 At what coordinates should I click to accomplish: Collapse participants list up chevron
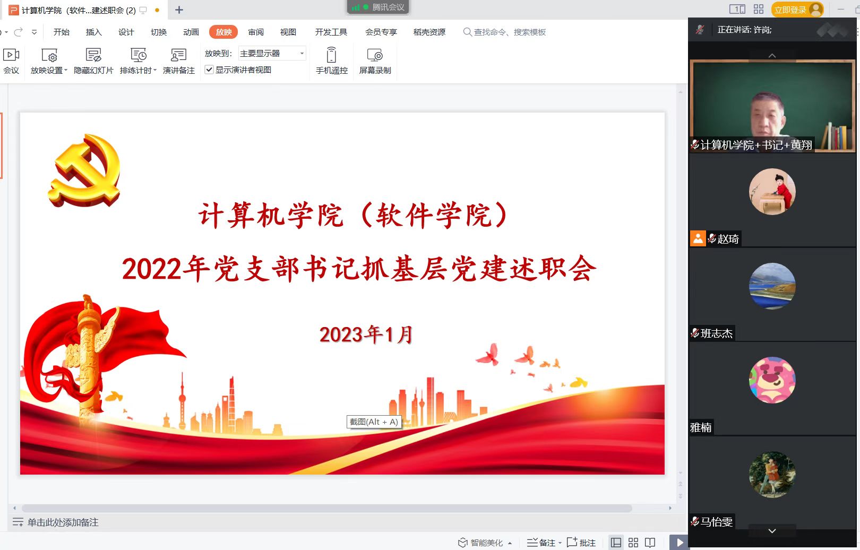772,56
